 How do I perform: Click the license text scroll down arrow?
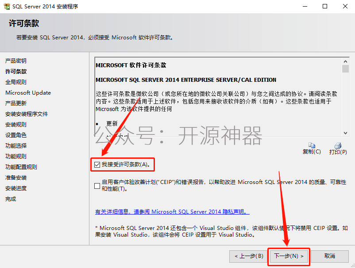click(345, 133)
